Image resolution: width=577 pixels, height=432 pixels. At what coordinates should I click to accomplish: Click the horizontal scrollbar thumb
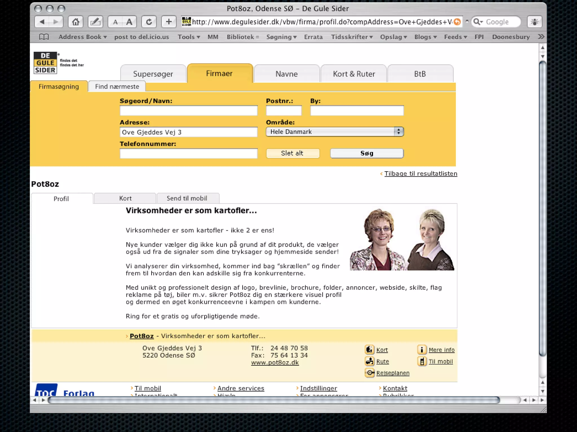[x=273, y=400]
